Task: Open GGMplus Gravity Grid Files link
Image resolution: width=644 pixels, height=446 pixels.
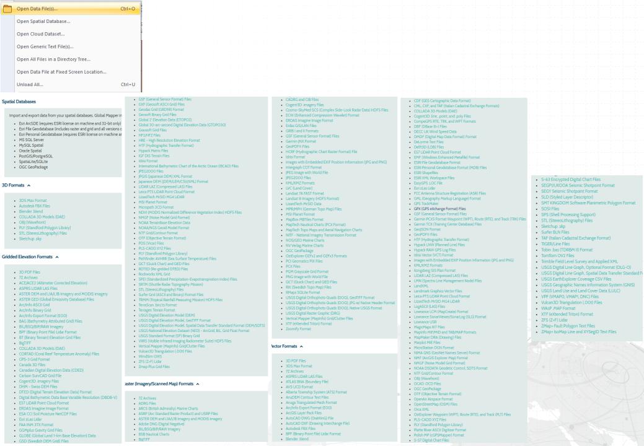Action: click(x=41, y=430)
